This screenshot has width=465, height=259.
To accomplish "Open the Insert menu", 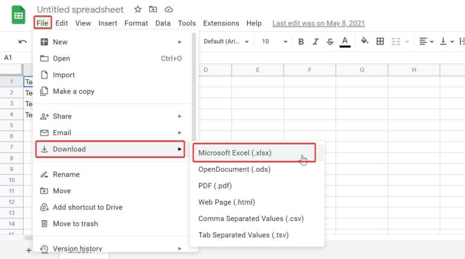I will click(108, 23).
